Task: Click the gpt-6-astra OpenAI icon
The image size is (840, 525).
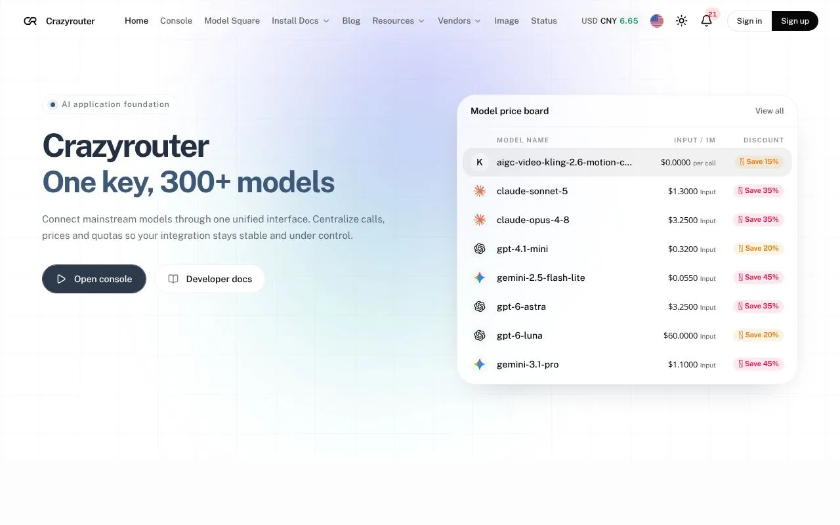Action: point(480,306)
